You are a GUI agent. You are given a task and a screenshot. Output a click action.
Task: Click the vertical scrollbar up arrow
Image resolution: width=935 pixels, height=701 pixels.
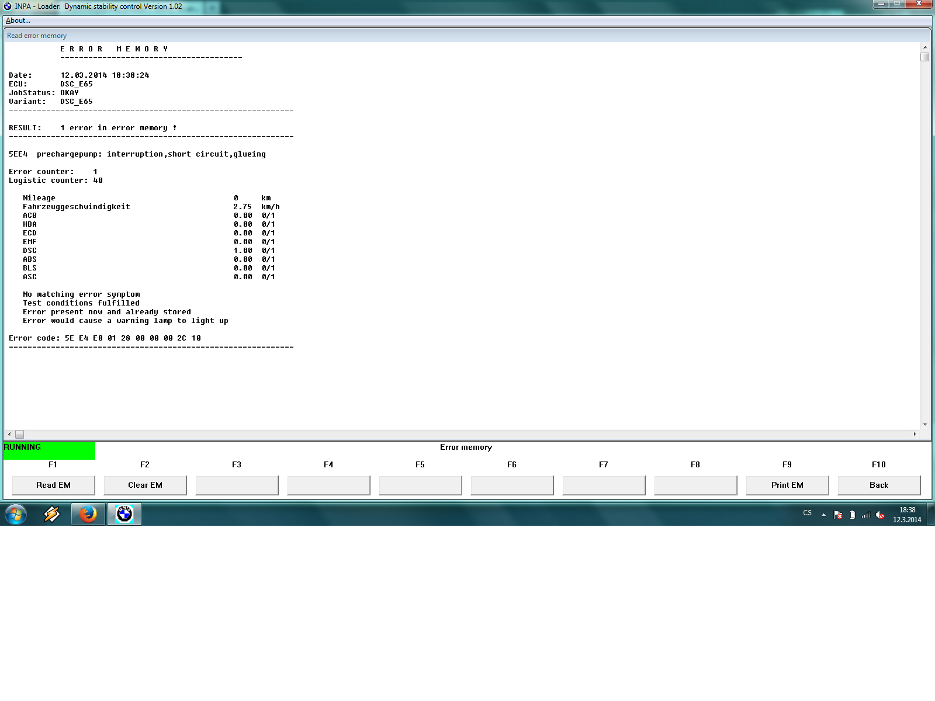coord(924,47)
